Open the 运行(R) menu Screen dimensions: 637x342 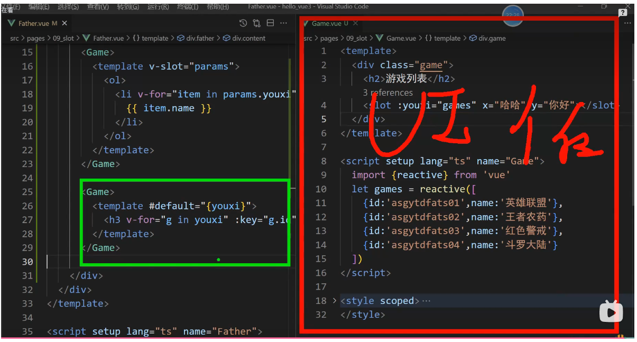point(158,7)
